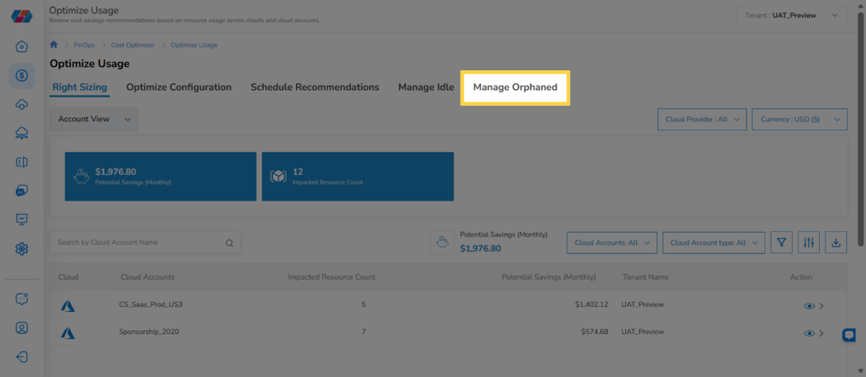View details eye icon for CS_Saas_Prod_US3

[x=809, y=306]
